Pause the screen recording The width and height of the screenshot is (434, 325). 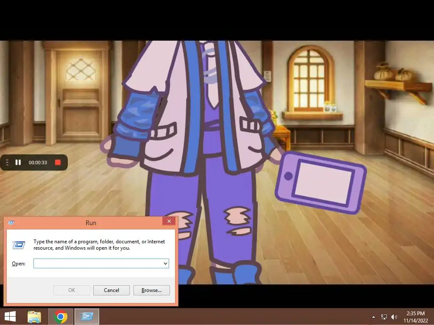[x=18, y=162]
